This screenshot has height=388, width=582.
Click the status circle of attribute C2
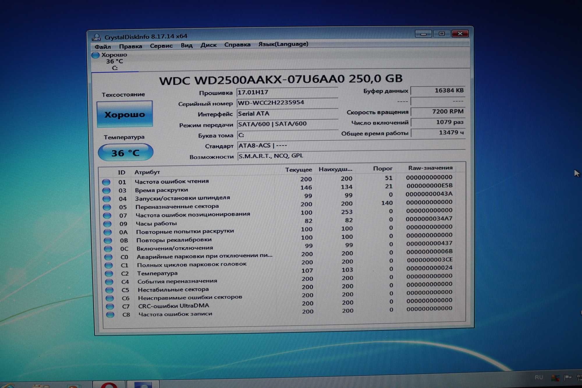[109, 274]
